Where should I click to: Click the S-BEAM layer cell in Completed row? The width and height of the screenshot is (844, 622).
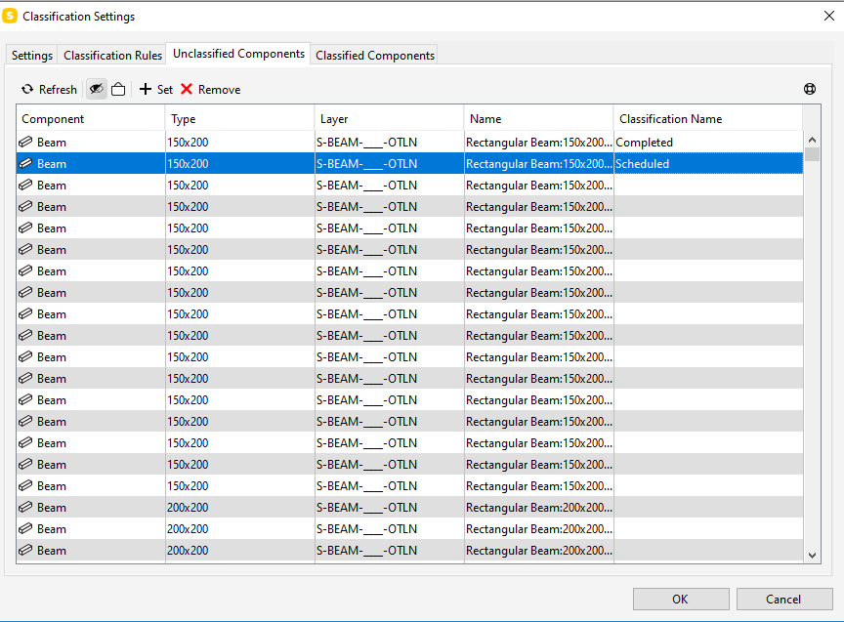[x=389, y=142]
